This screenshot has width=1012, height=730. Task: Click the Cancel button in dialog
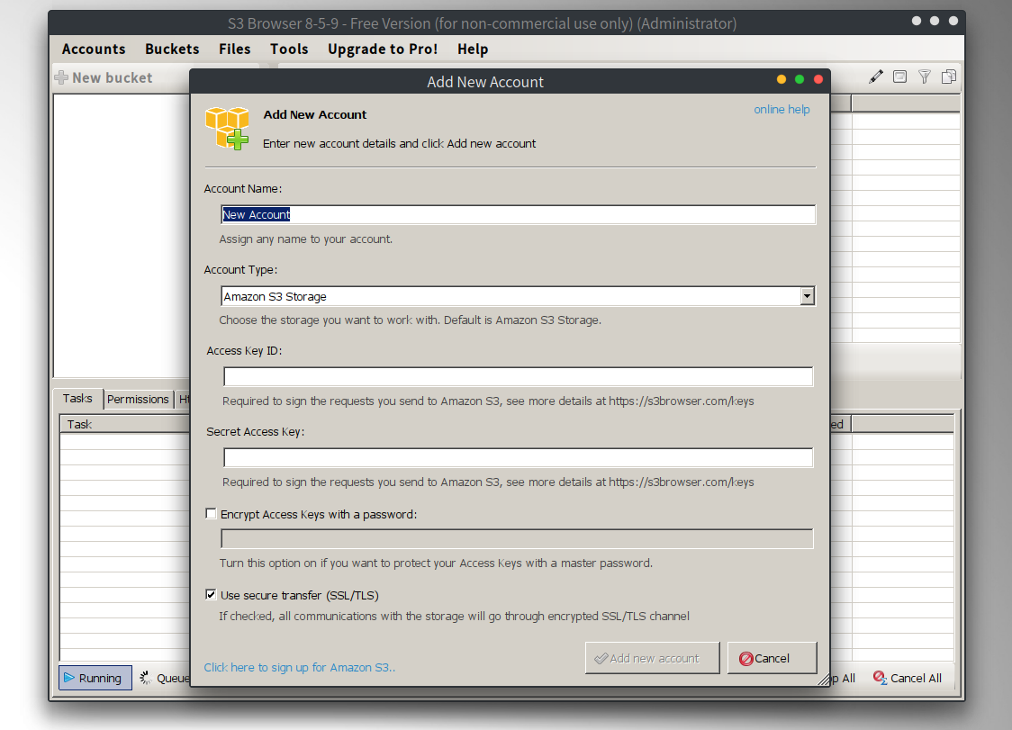pyautogui.click(x=772, y=658)
